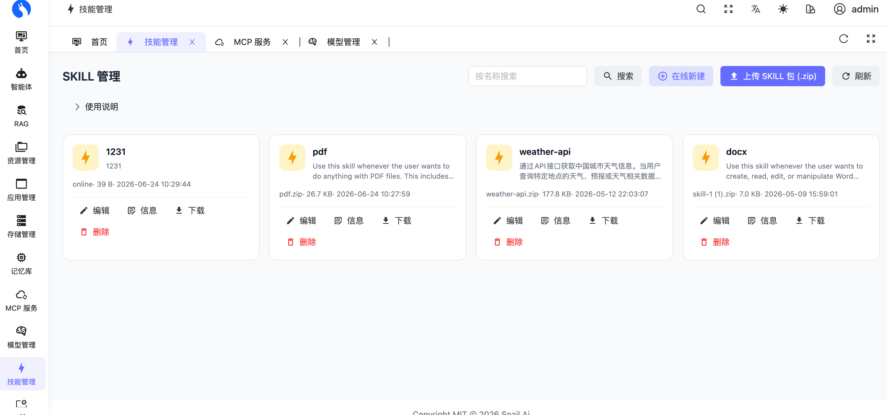Open 应用管理 in the sidebar
Image resolution: width=887 pixels, height=415 pixels.
[x=21, y=190]
